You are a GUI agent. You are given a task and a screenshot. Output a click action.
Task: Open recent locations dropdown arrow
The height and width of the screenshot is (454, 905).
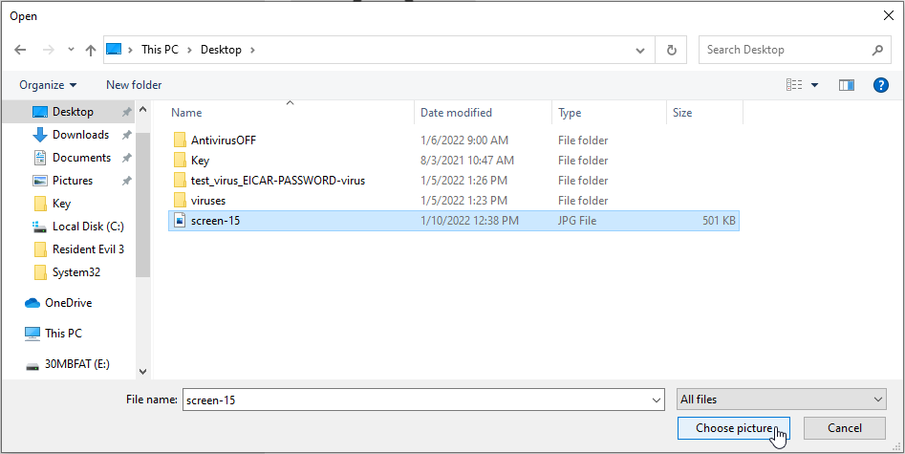tap(71, 50)
